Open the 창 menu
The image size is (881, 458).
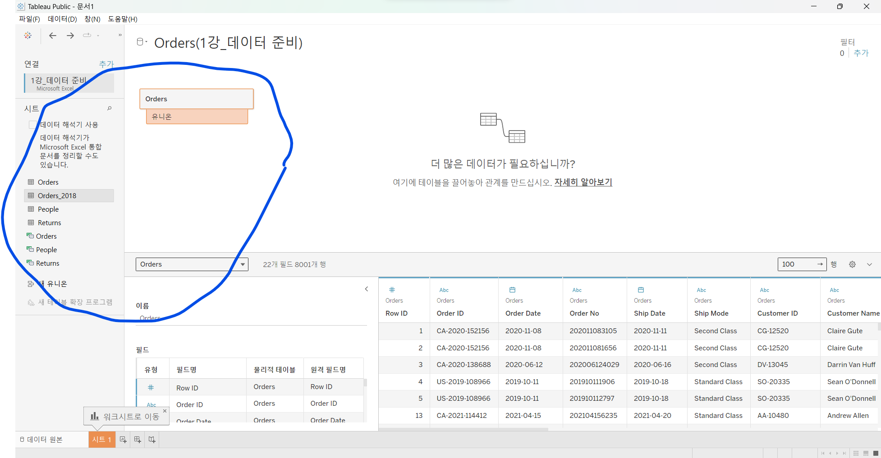pyautogui.click(x=92, y=19)
